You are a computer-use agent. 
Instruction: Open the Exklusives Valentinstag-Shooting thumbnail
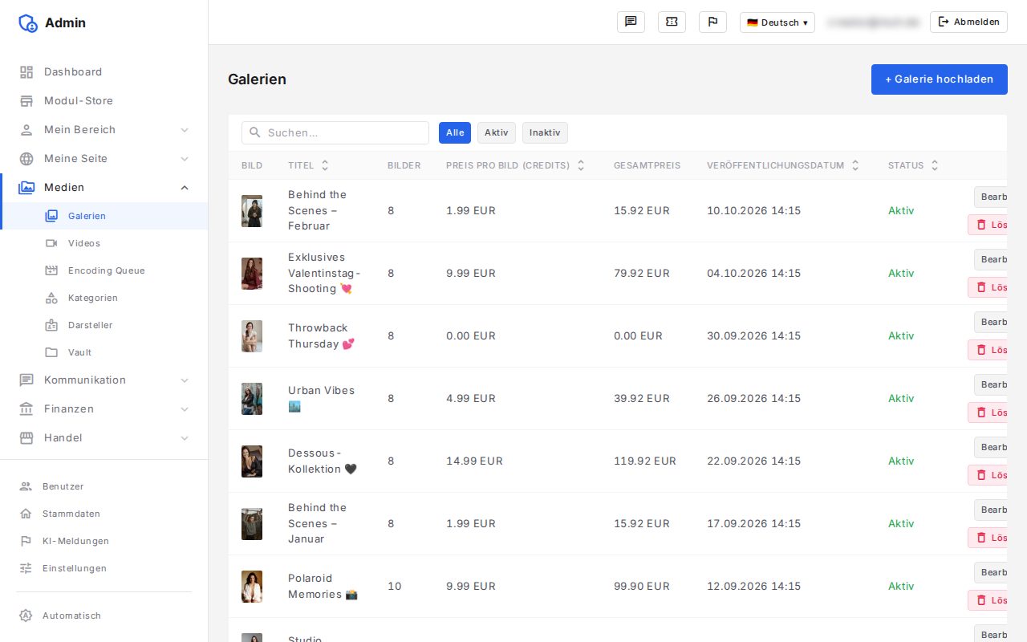[252, 274]
